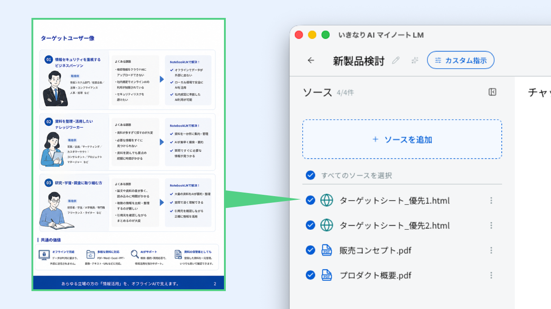Uncheck ターゲットシート_優先1.html source
The image size is (551, 309).
point(310,200)
